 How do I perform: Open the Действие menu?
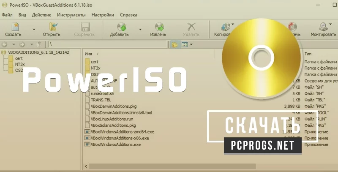(x=41, y=15)
